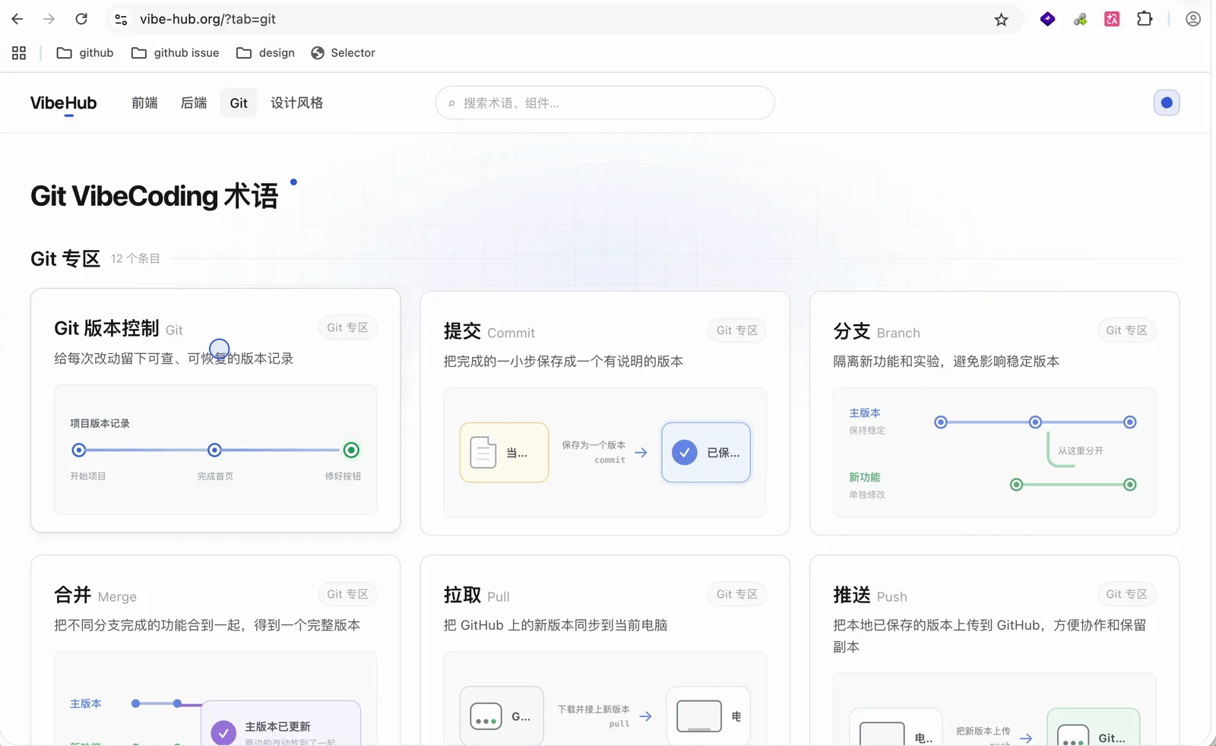Bookmark this page with the star icon
The height and width of the screenshot is (746, 1216).
[1001, 20]
